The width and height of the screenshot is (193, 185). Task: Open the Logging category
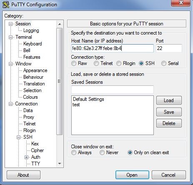tap(31, 30)
